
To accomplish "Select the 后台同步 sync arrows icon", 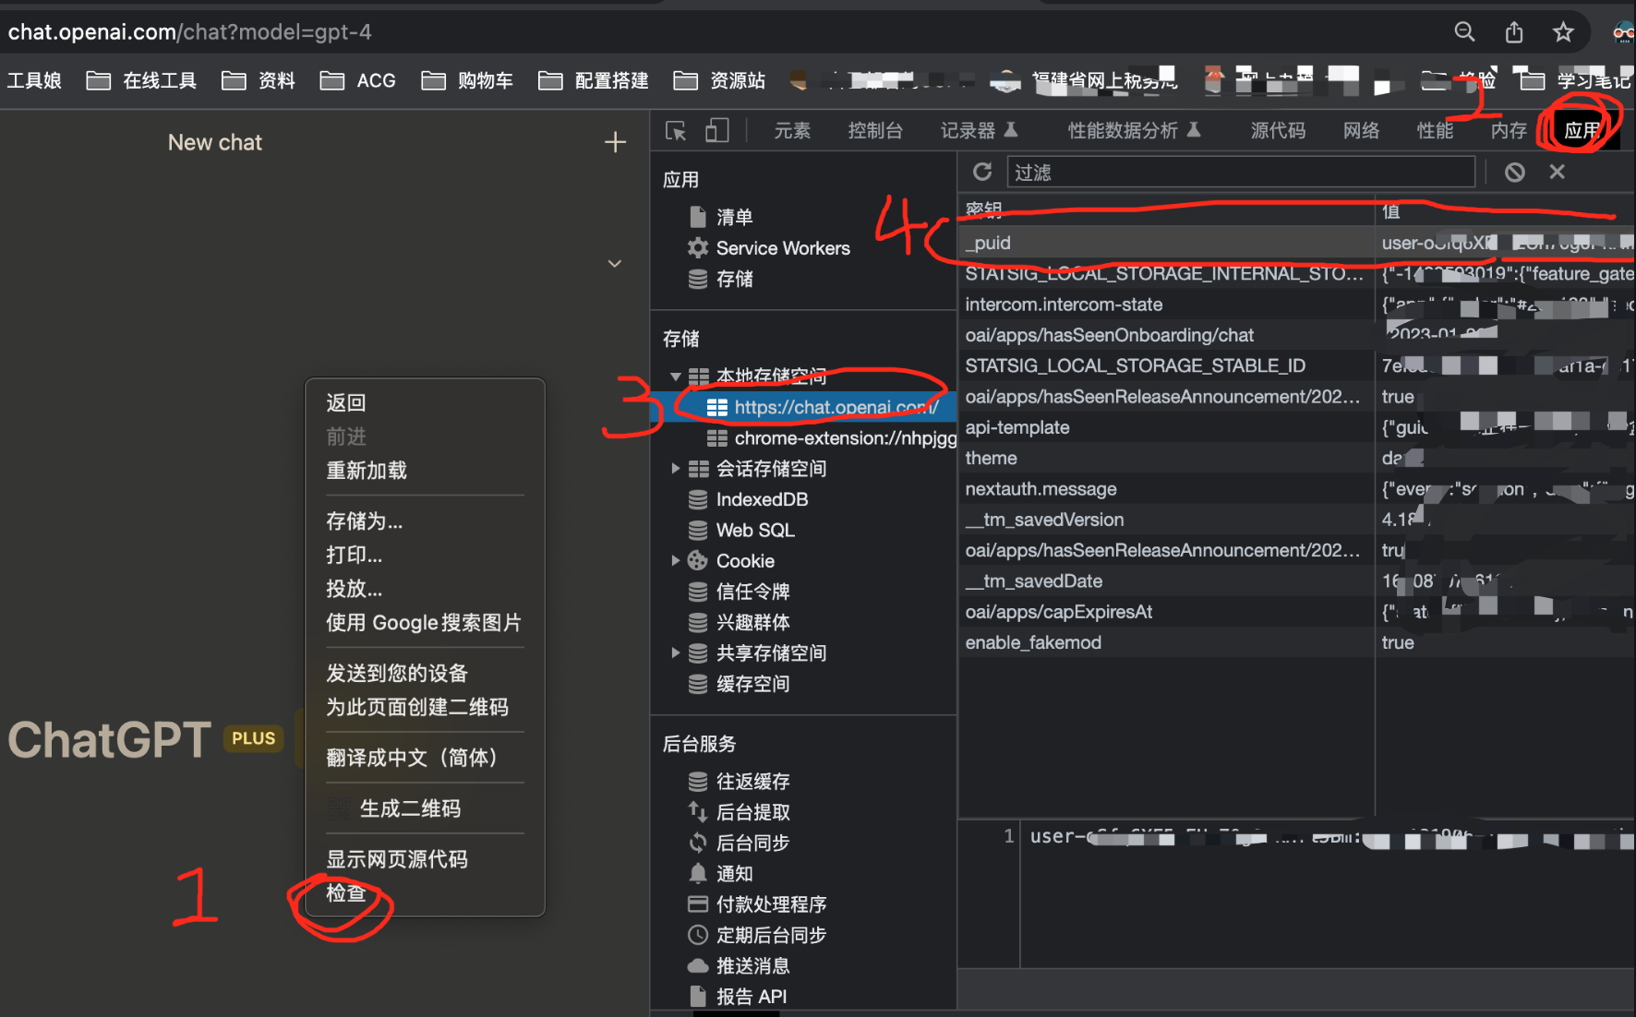I will [x=697, y=842].
